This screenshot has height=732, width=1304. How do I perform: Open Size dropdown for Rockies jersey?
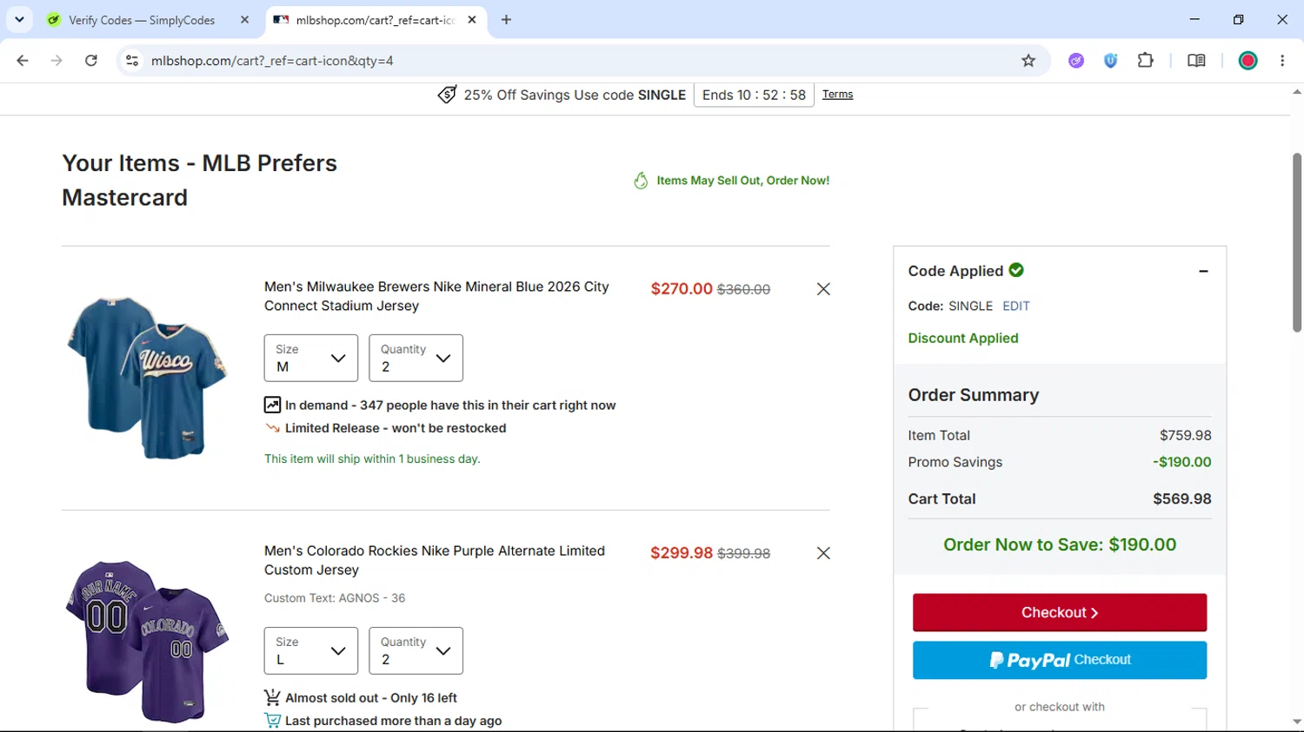pyautogui.click(x=311, y=650)
